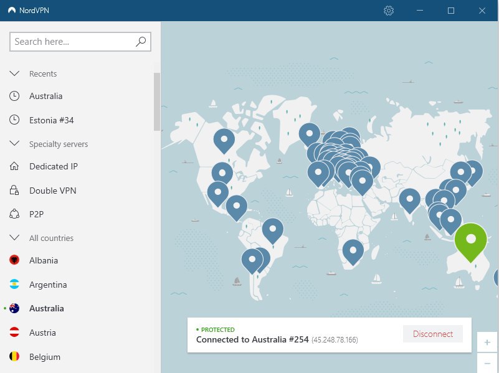This screenshot has width=499, height=373.
Task: Click clock icon beside Estonia #34
Action: [14, 120]
